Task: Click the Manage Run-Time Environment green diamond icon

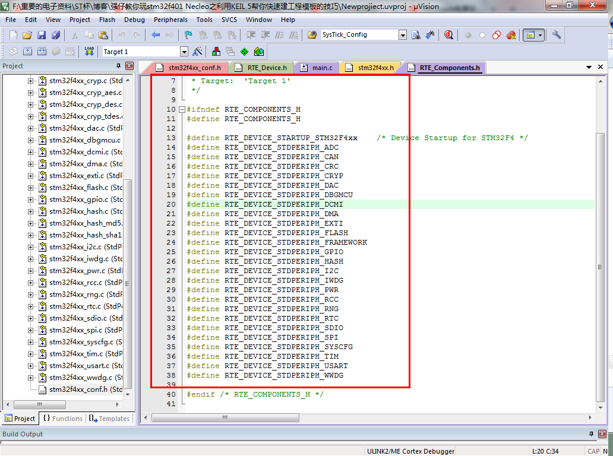Action: click(244, 52)
